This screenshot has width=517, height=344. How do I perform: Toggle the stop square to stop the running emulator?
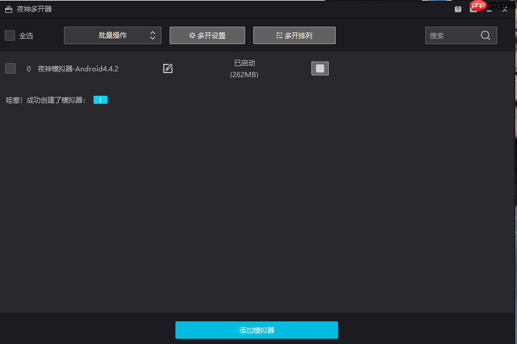pyautogui.click(x=319, y=68)
